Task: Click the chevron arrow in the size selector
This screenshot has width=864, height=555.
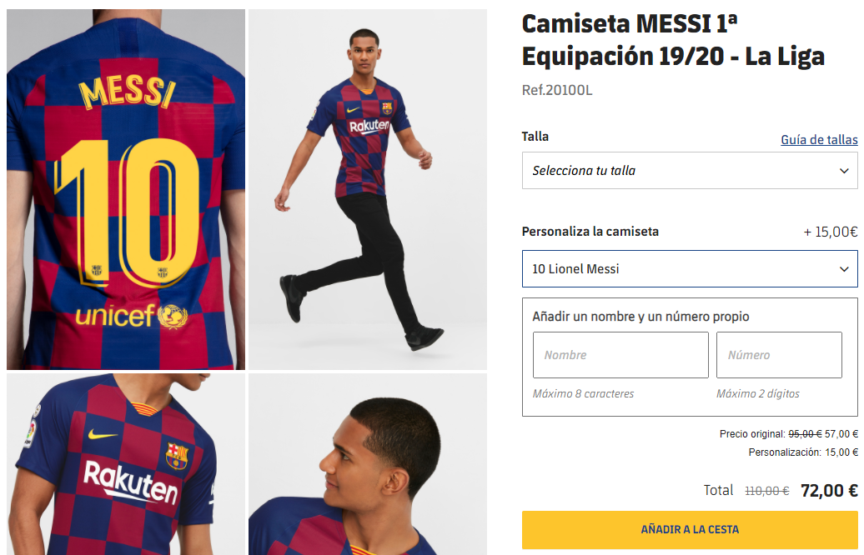Action: 844,171
